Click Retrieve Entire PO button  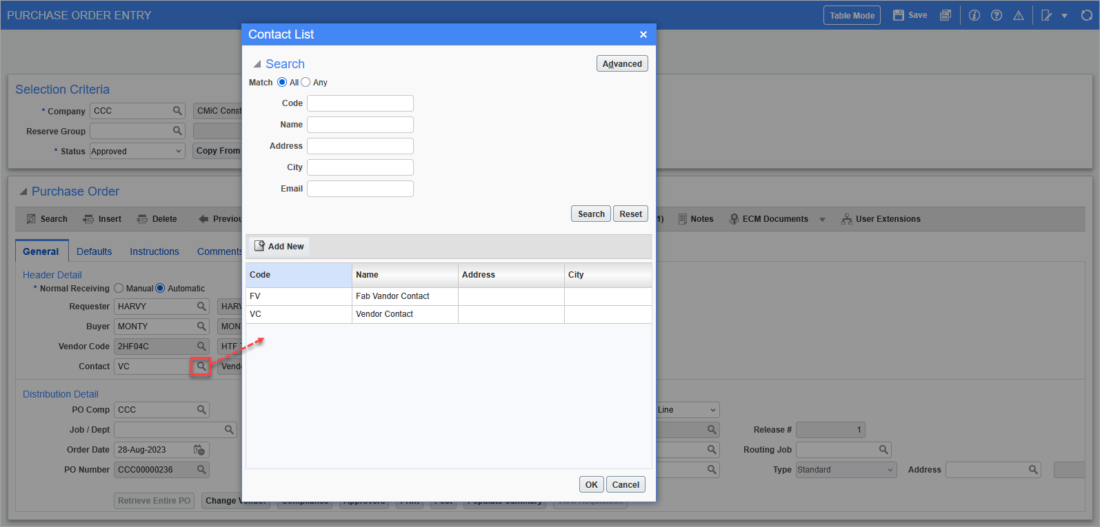click(x=154, y=501)
